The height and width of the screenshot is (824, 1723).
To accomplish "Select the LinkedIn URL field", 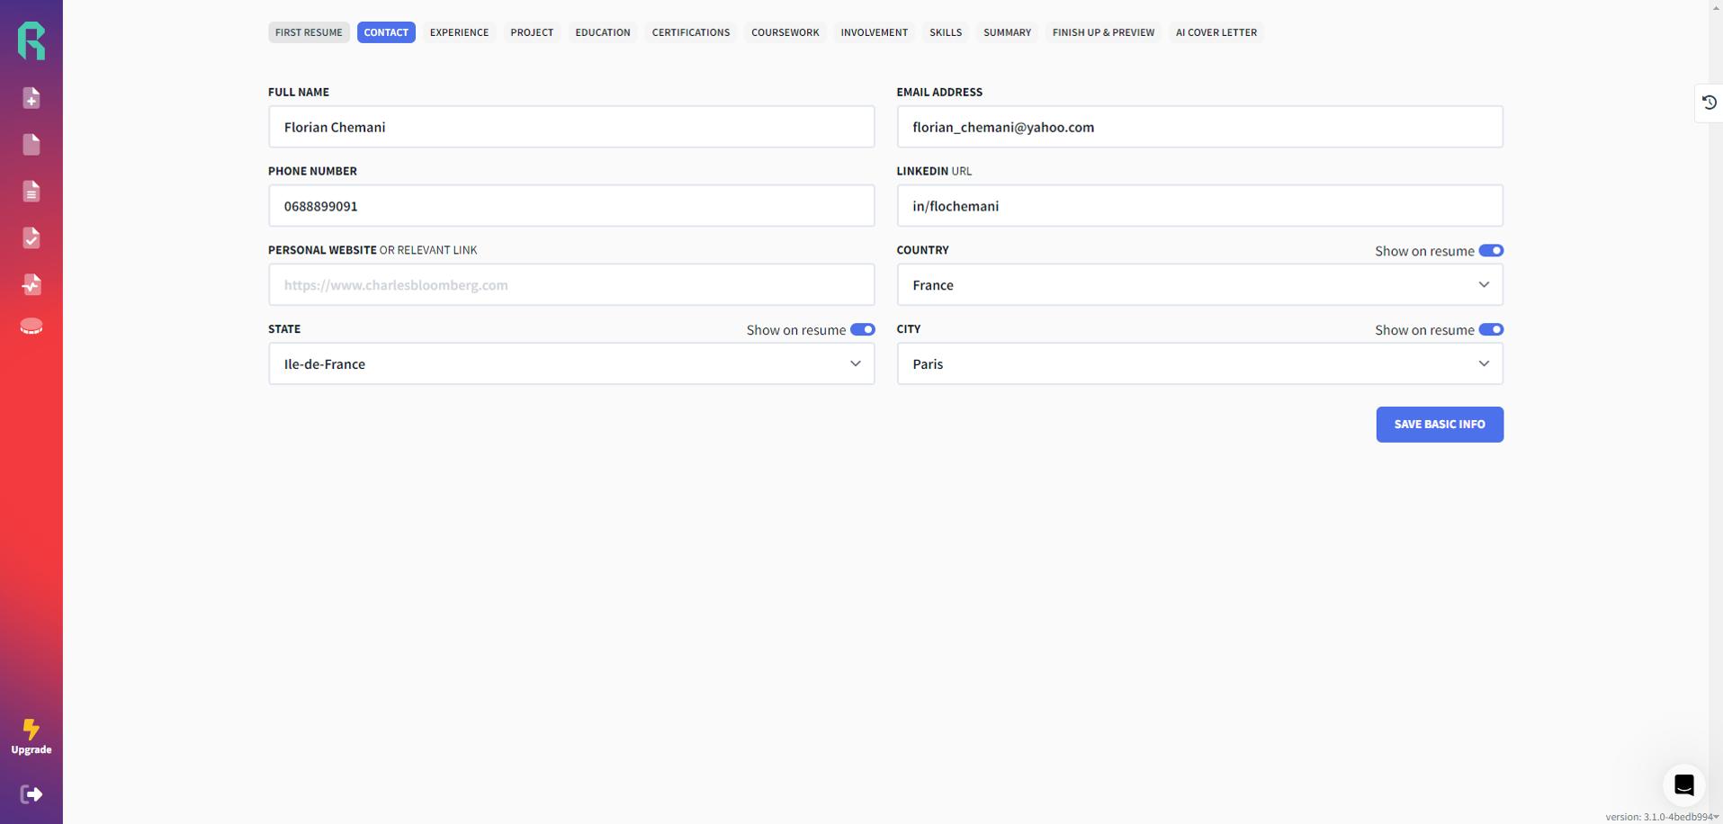I will point(1199,206).
